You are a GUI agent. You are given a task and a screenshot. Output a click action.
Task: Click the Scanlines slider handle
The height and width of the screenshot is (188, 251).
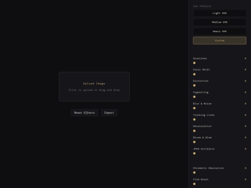[x=194, y=63]
